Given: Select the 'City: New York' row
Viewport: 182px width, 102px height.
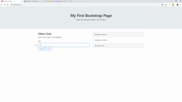Looking at the screenshot, I should [x=118, y=46].
